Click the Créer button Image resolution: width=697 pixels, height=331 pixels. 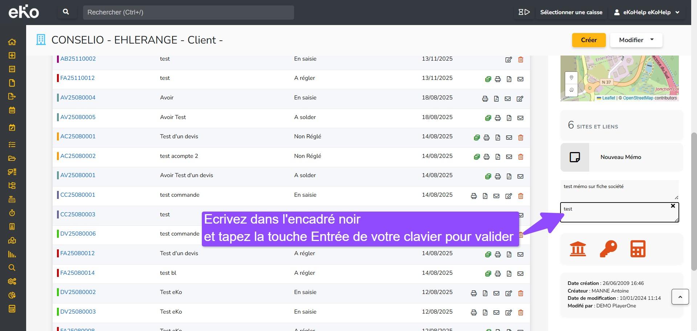[x=588, y=40]
